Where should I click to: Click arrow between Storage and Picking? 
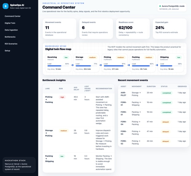pos(101,65)
